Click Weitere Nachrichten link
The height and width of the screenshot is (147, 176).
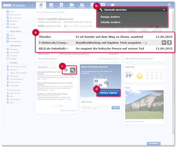tap(68, 111)
